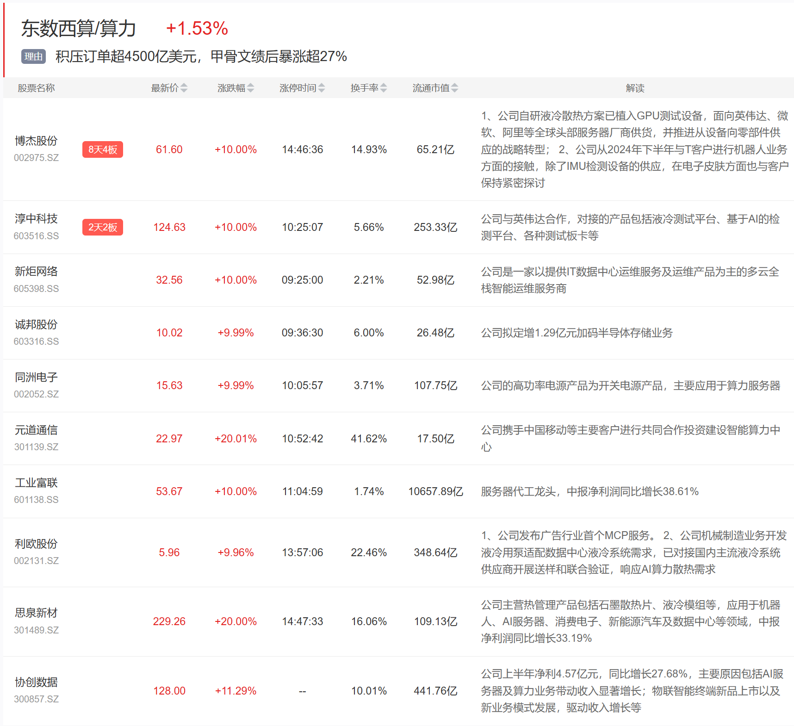The width and height of the screenshot is (794, 726).
Task: Click the 换手率 sort arrows icon
Action: pos(384,88)
